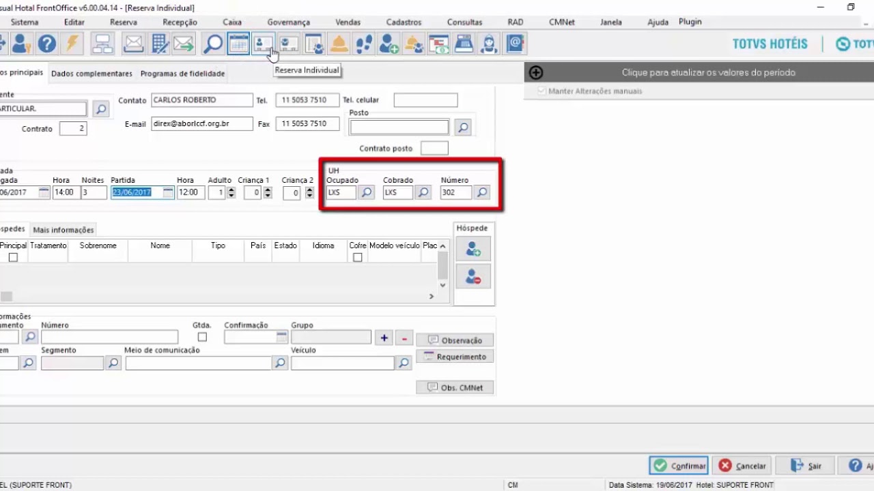Click the footprints toolbar icon
The width and height of the screenshot is (874, 491).
364,44
